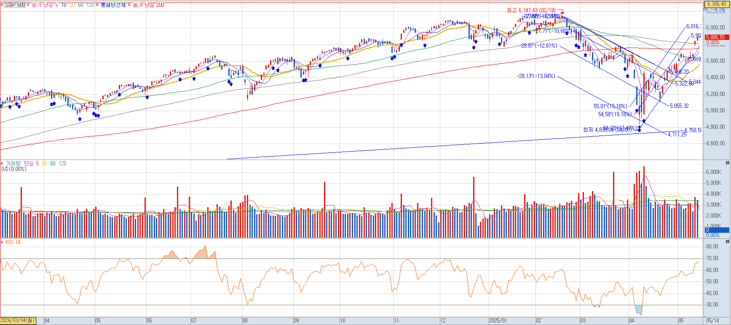Select the 6,147.43 high annotation label

pos(531,10)
